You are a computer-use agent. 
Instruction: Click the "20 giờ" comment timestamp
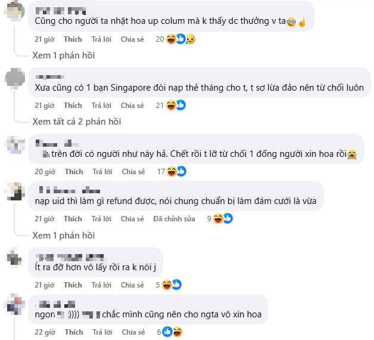44,172
